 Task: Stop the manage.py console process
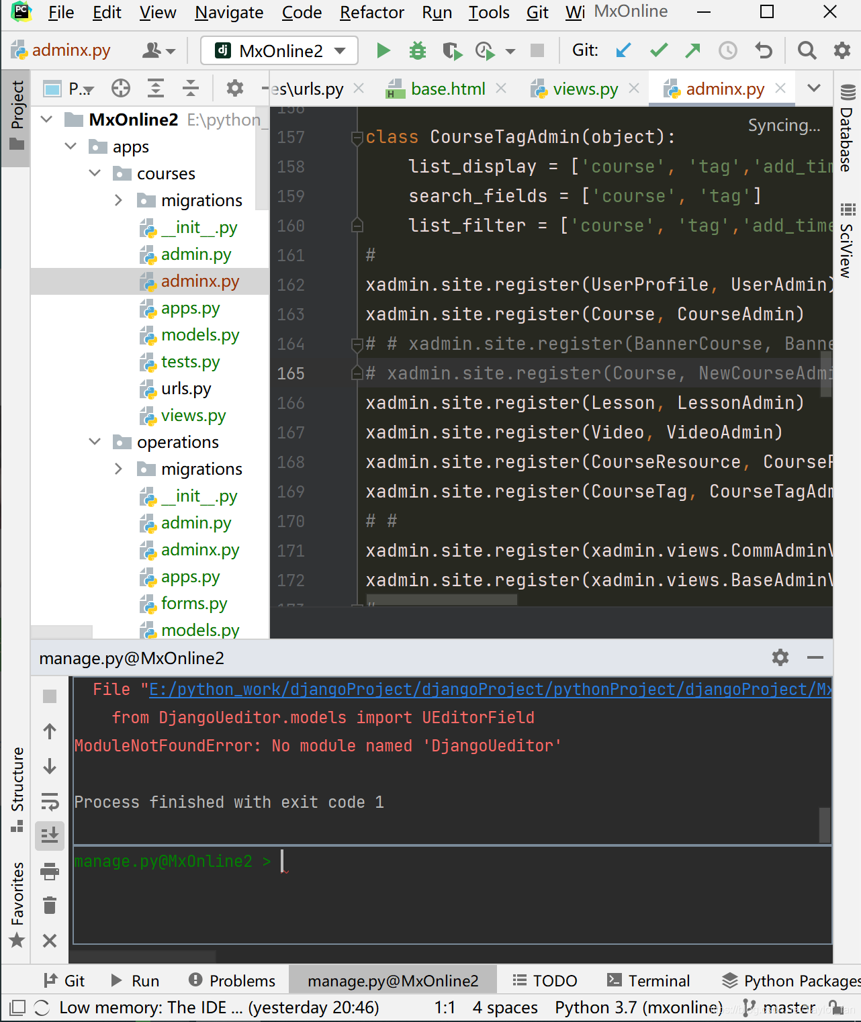(50, 696)
